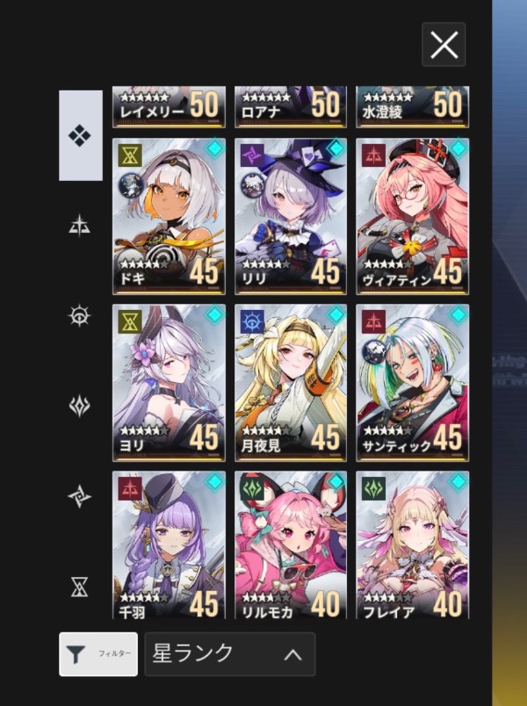Pick the 月夜見 character card
This screenshot has height=706, width=527.
click(291, 383)
